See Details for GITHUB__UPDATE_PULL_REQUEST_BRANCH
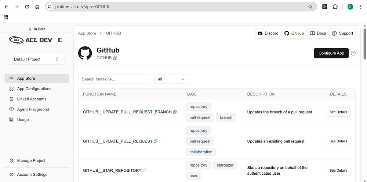Image resolution: width=367 pixels, height=182 pixels. [x=338, y=112]
